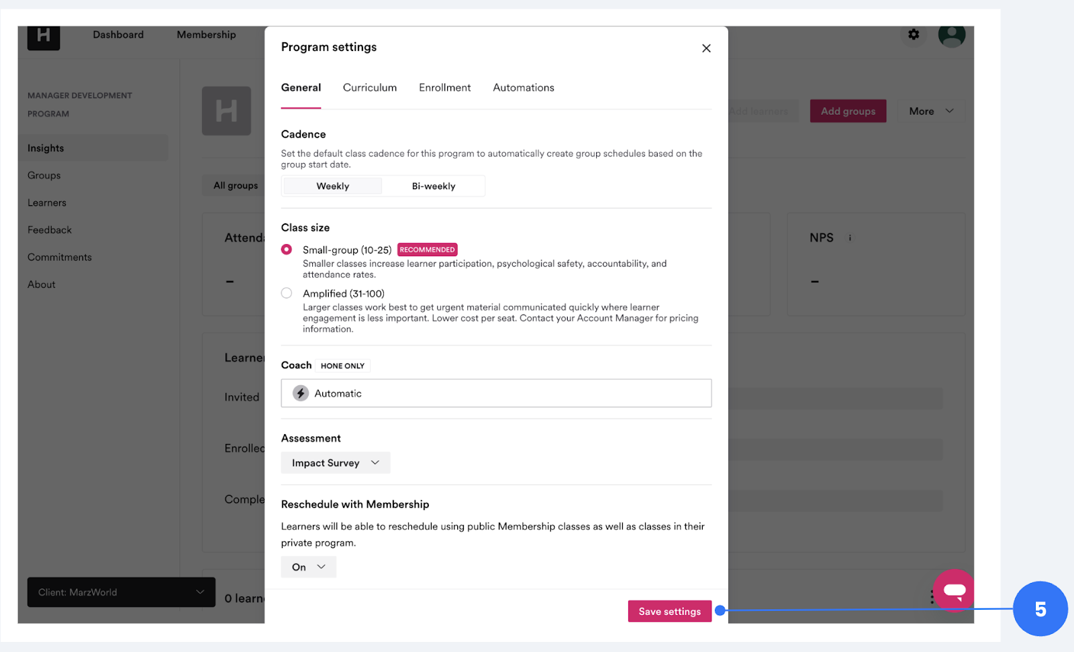The image size is (1074, 652).
Task: Select the Amplified (31-100) class size
Action: tap(287, 292)
